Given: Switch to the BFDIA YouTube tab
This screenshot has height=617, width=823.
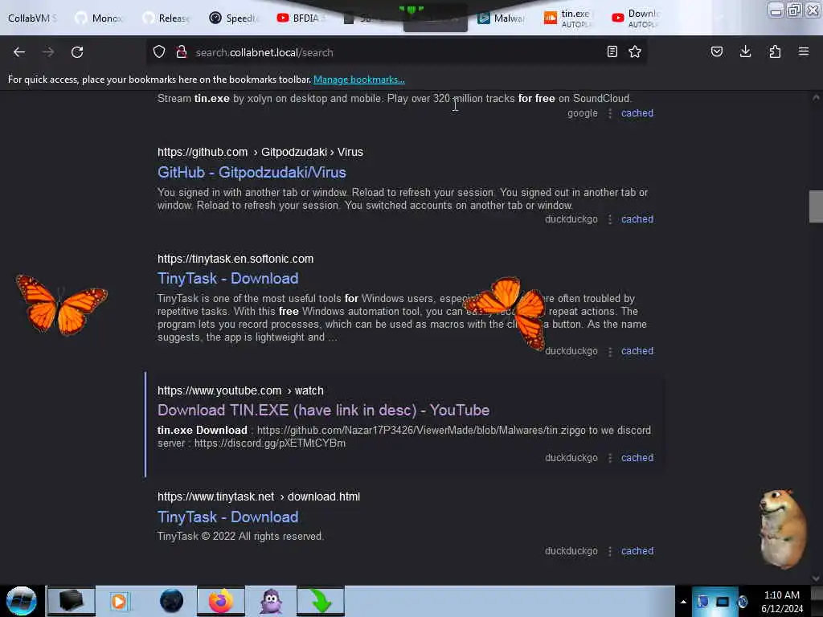Looking at the screenshot, I should pyautogui.click(x=301, y=18).
